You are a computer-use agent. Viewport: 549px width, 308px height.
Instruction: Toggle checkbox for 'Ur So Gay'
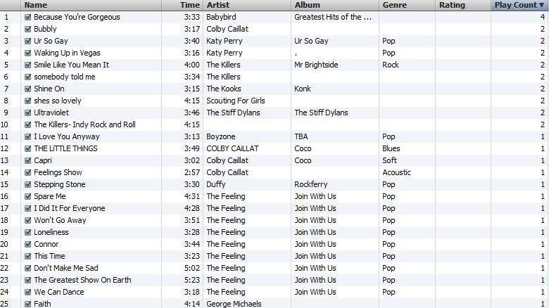(27, 41)
